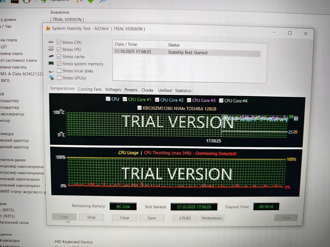Click the monitor icon beside Stress GPU(s)

[52, 78]
